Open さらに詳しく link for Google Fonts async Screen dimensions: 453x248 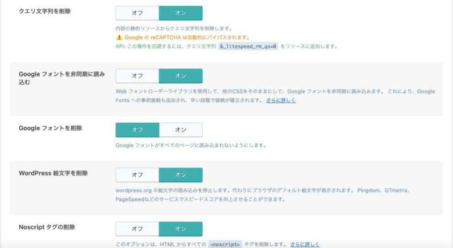click(281, 100)
